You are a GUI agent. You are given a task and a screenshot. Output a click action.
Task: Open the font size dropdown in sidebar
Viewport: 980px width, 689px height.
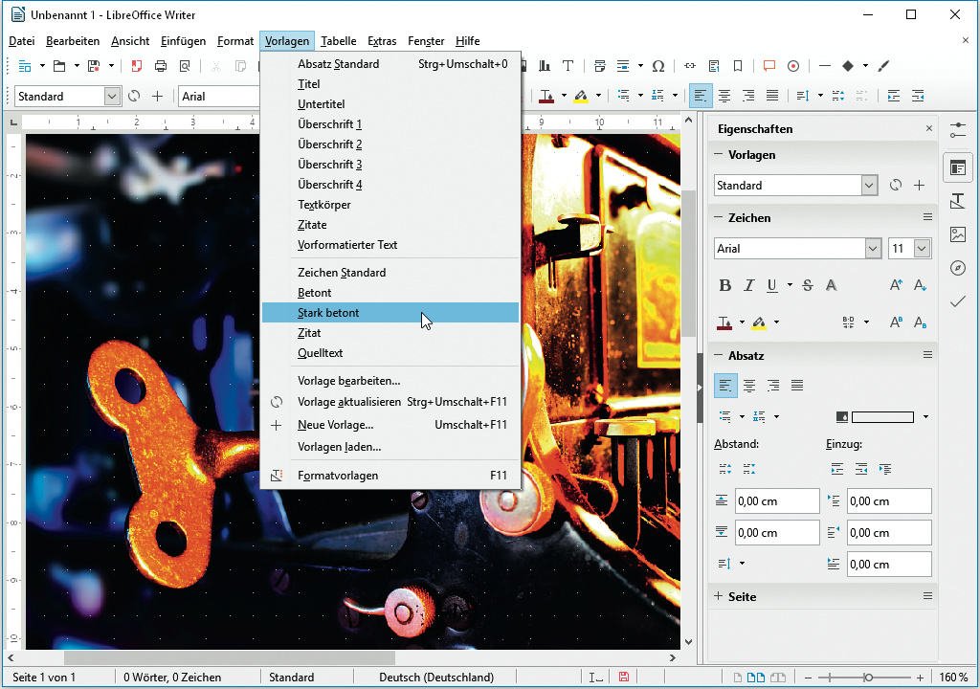(922, 249)
